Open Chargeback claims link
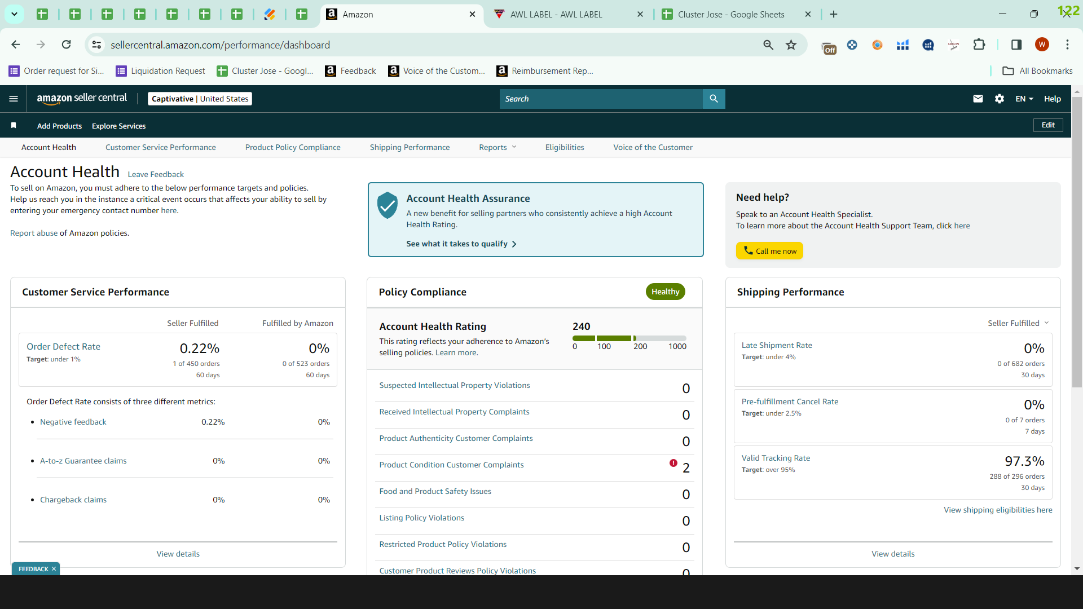The height and width of the screenshot is (609, 1083). (x=73, y=500)
